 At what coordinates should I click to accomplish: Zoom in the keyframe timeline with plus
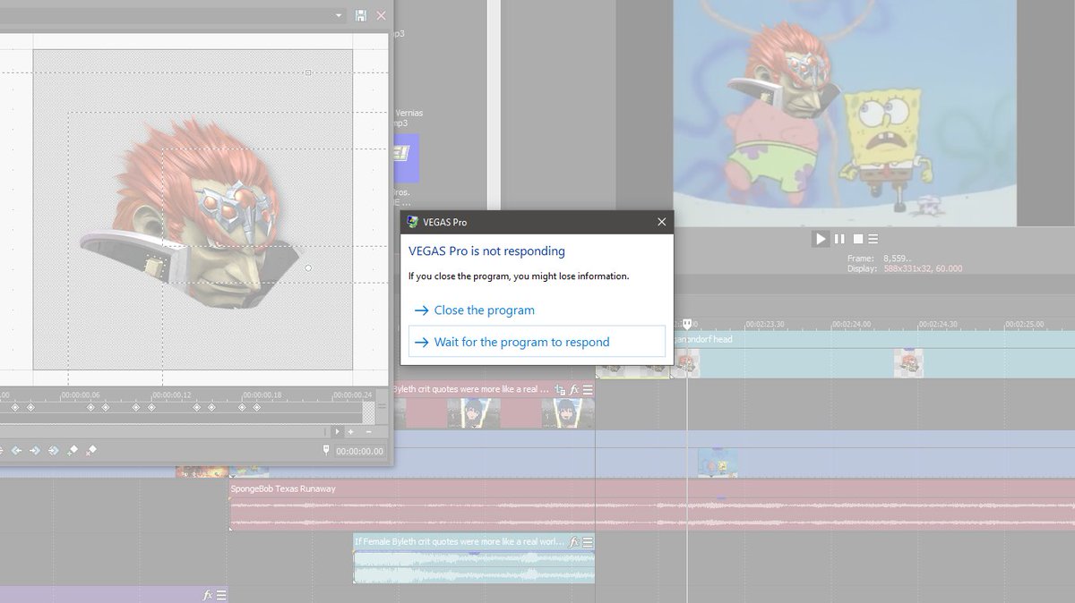click(x=351, y=431)
